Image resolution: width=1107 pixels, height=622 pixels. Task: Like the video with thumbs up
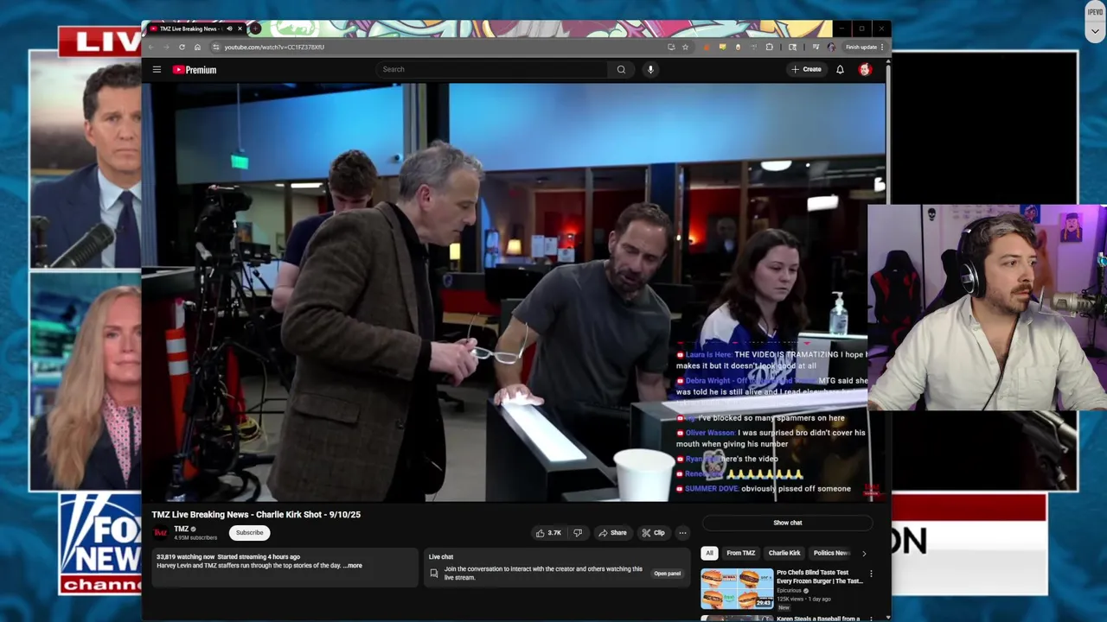[x=548, y=533]
